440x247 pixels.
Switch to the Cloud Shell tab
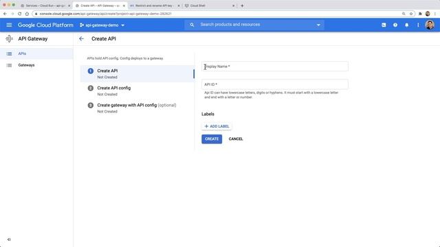209,5
